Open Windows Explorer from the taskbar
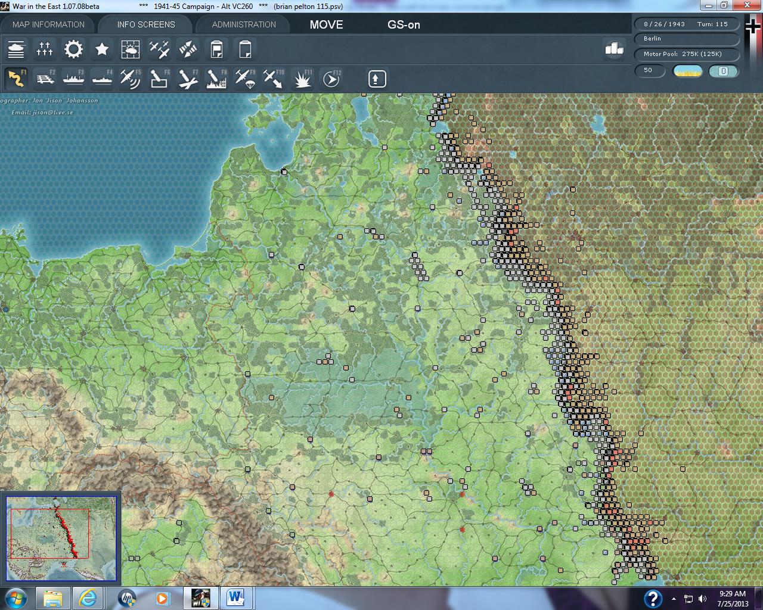The image size is (763, 610). pyautogui.click(x=52, y=597)
